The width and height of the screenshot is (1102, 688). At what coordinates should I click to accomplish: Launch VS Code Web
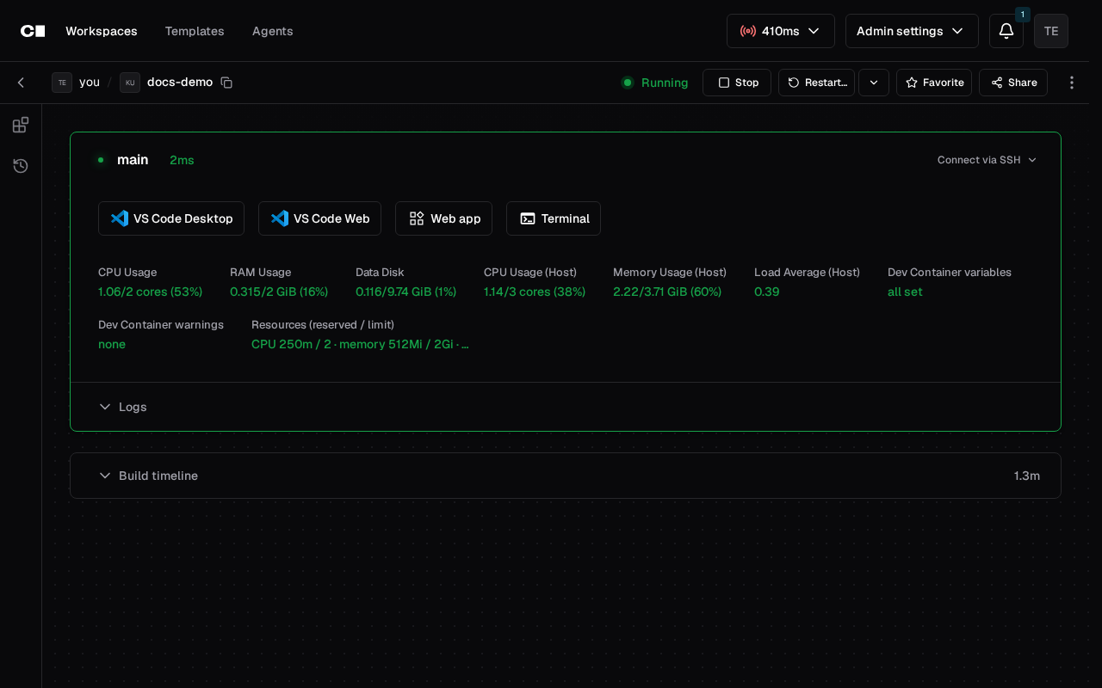coord(319,218)
